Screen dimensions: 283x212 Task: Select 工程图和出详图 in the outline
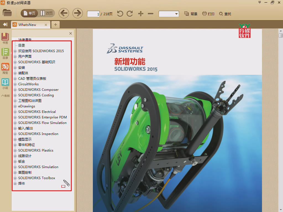(x=30, y=100)
